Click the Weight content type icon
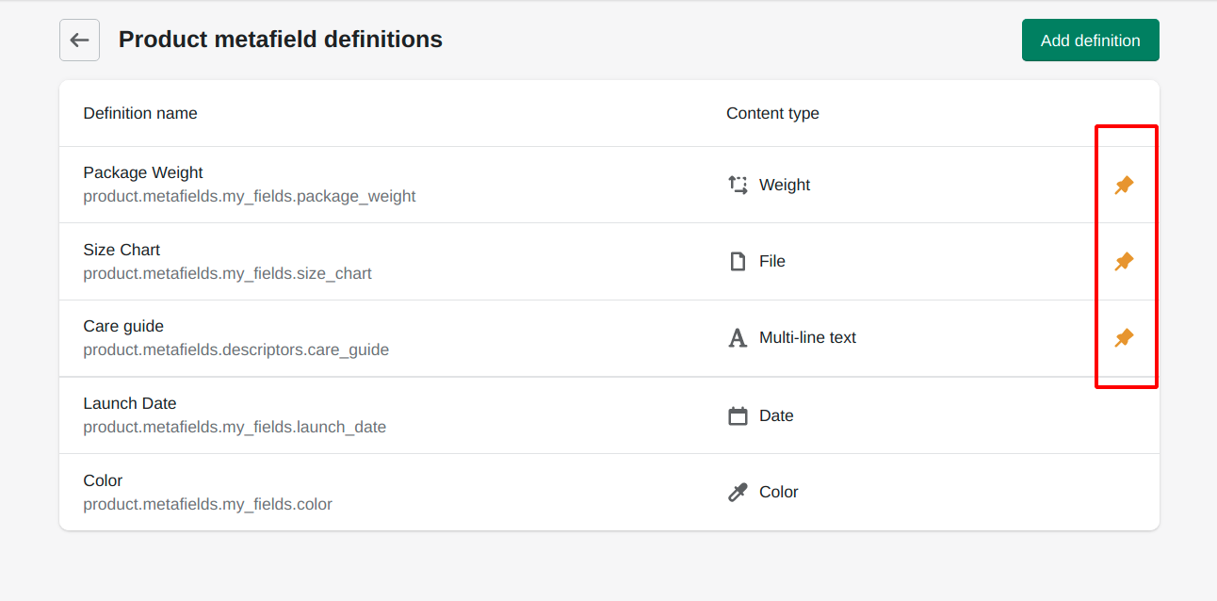This screenshot has height=601, width=1217. click(738, 185)
